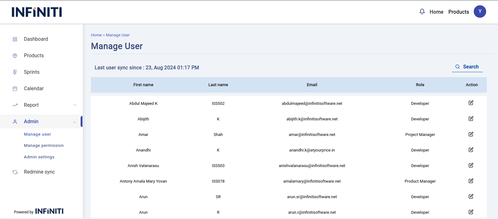Expand the Report menu chevron

(x=75, y=105)
